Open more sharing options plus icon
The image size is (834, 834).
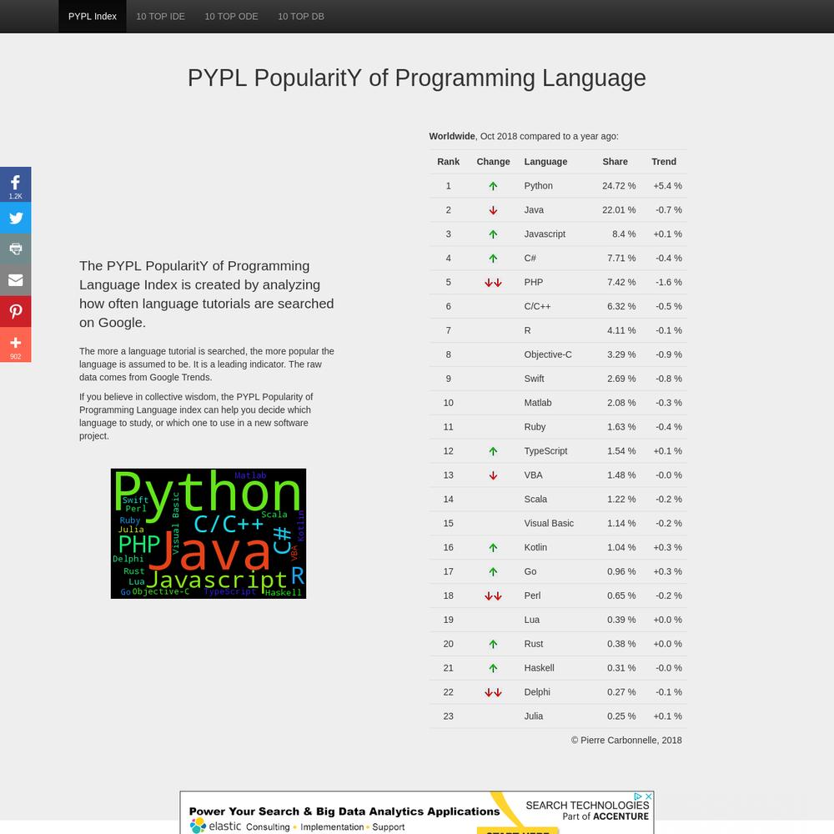(15, 344)
